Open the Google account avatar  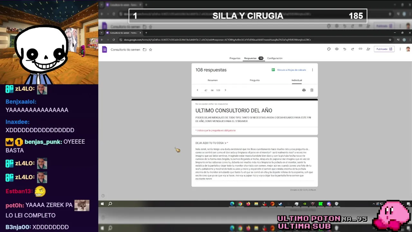408,49
